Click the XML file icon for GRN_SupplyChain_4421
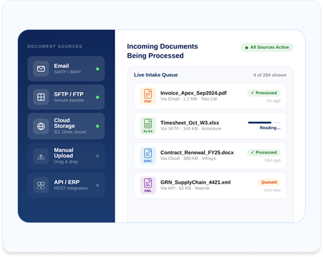Screen dimensions: 323x257 (148, 185)
